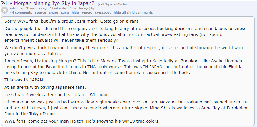Open the self.SquaredCircle subreddit link

pyautogui.click(x=112, y=4)
